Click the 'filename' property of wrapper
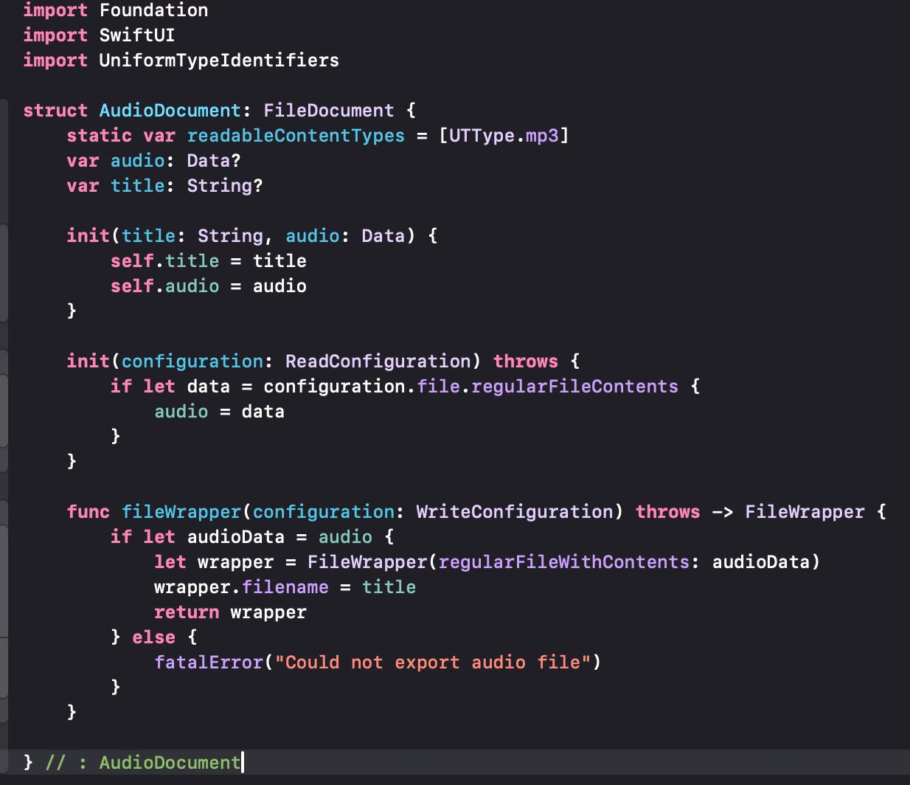910x785 pixels. click(x=285, y=587)
